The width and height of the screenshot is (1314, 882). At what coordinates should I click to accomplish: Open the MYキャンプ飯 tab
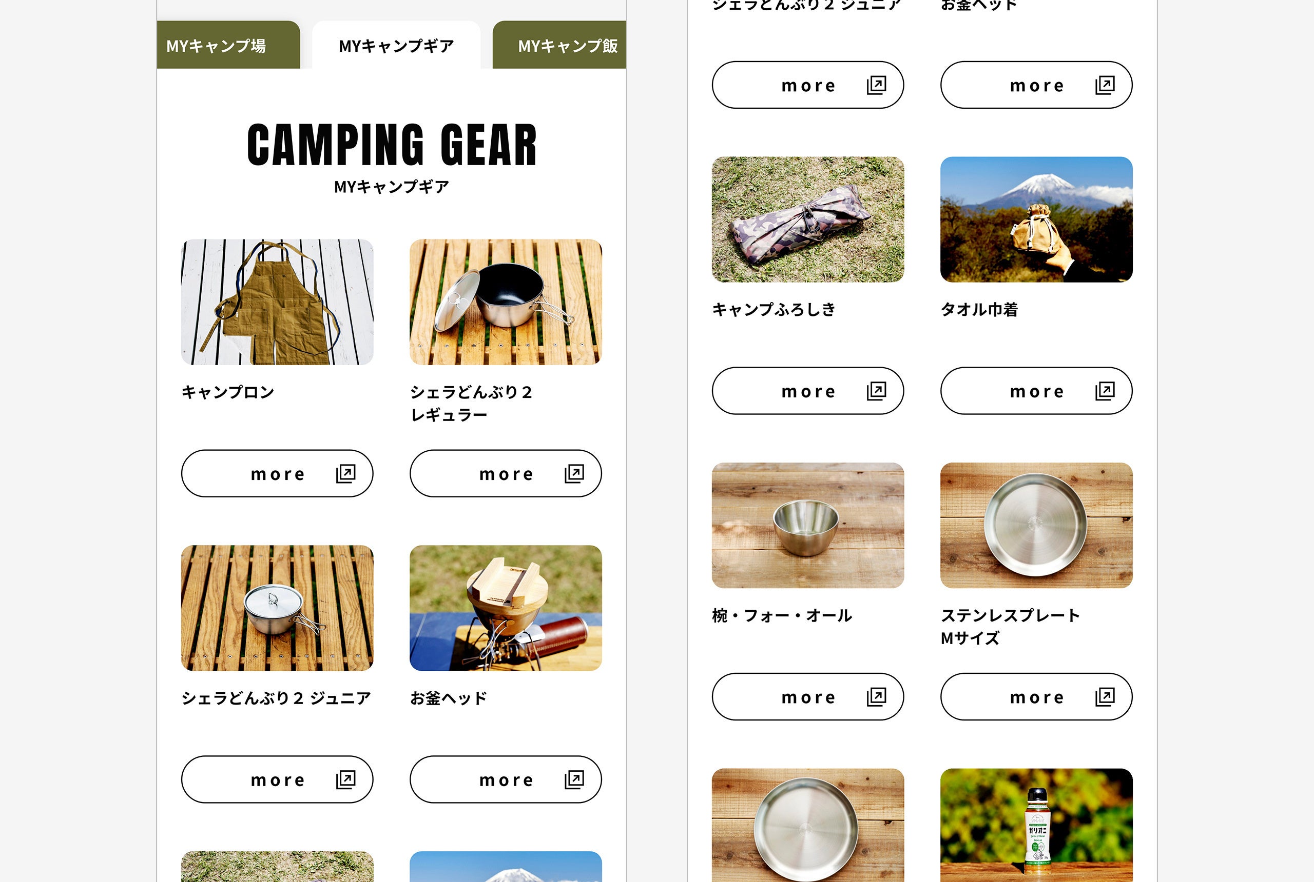click(559, 45)
